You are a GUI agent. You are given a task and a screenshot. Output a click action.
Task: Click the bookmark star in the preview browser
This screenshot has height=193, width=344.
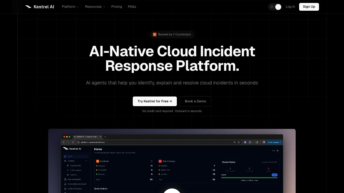(x=239, y=142)
